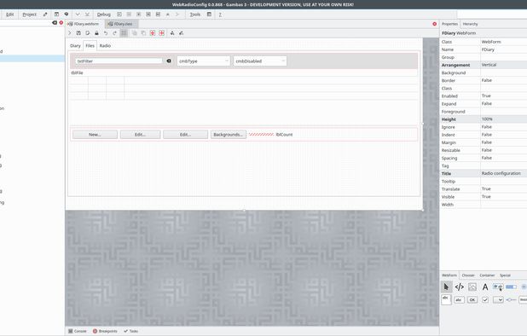Viewport: 527px width, 336px height.
Task: Click the right chevron at form toolbar start
Action: [x=70, y=33]
